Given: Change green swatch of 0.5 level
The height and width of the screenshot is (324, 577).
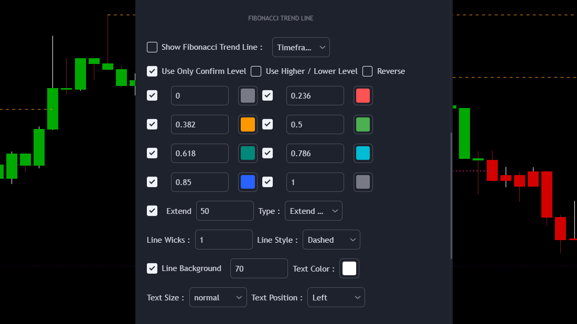Looking at the screenshot, I should [363, 124].
